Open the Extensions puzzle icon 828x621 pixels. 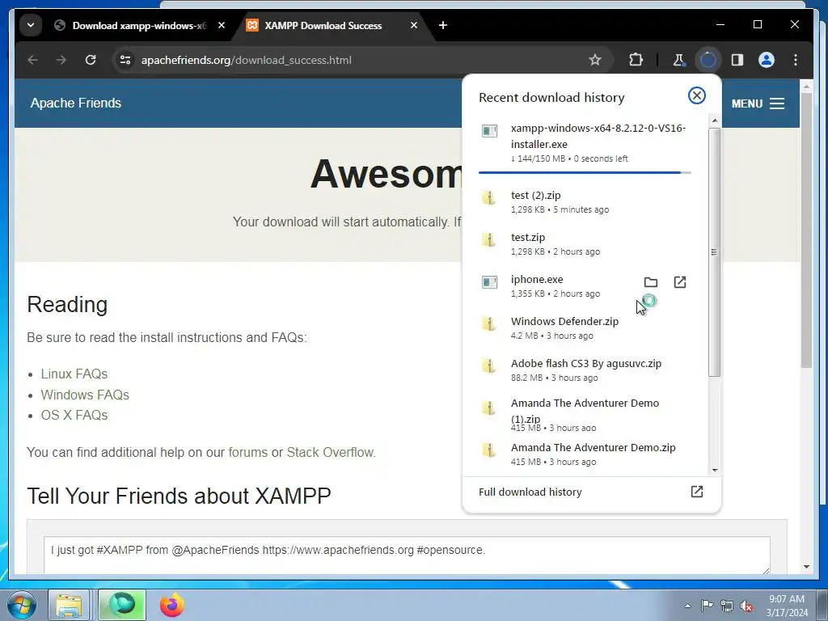tap(636, 60)
